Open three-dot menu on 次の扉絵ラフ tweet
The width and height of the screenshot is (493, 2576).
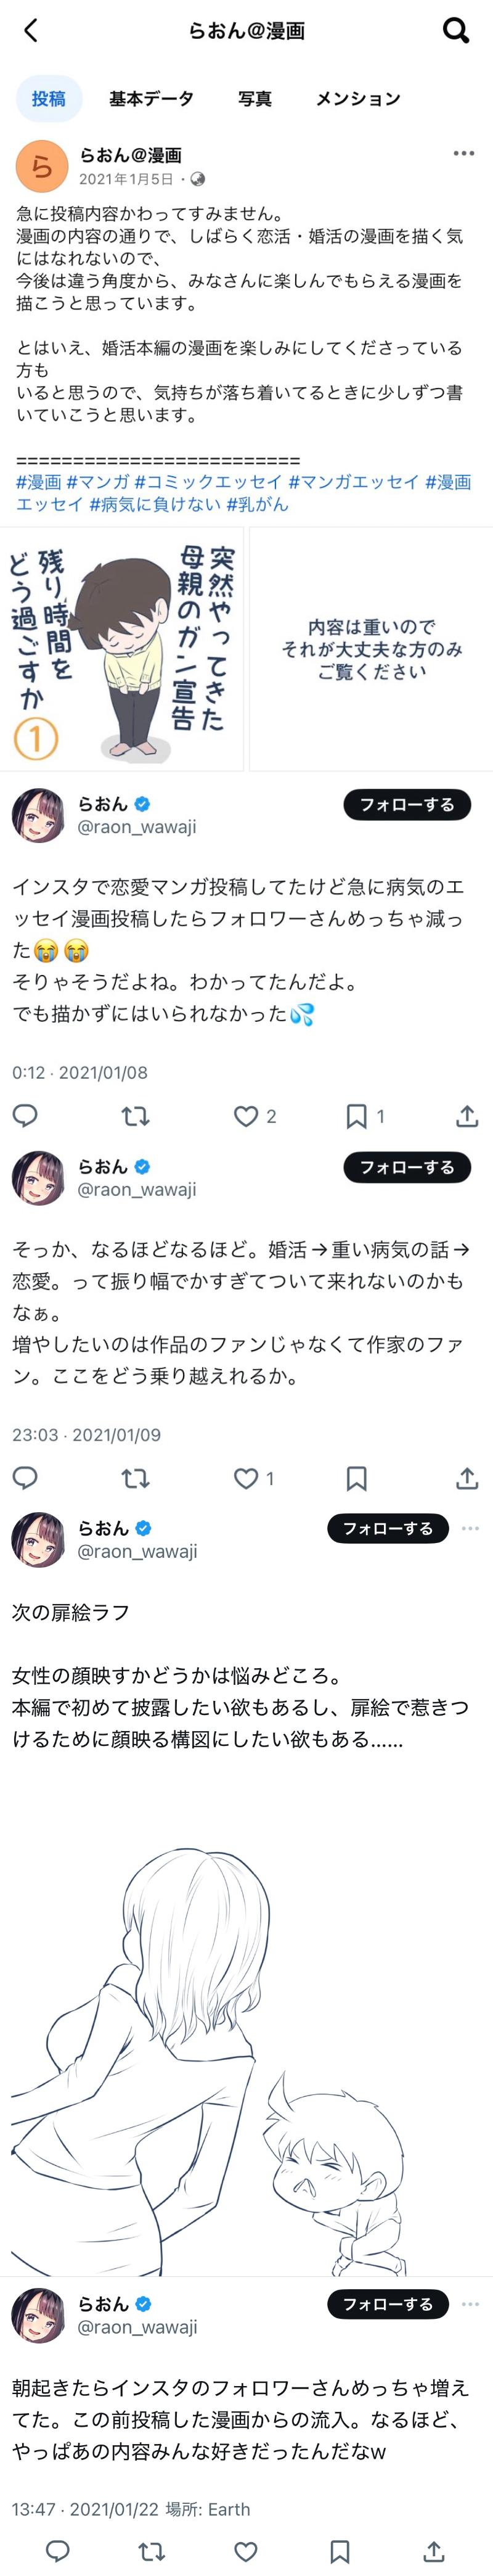pyautogui.click(x=470, y=1527)
